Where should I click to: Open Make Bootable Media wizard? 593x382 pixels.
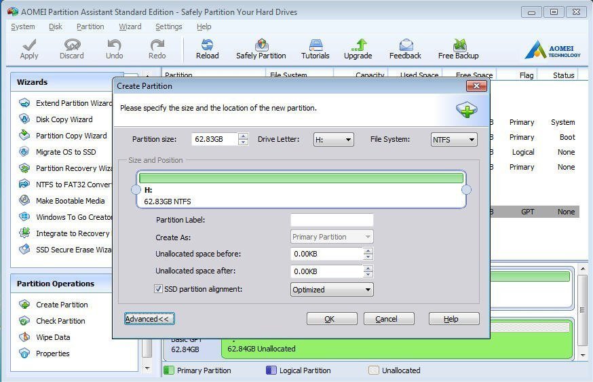(62, 200)
